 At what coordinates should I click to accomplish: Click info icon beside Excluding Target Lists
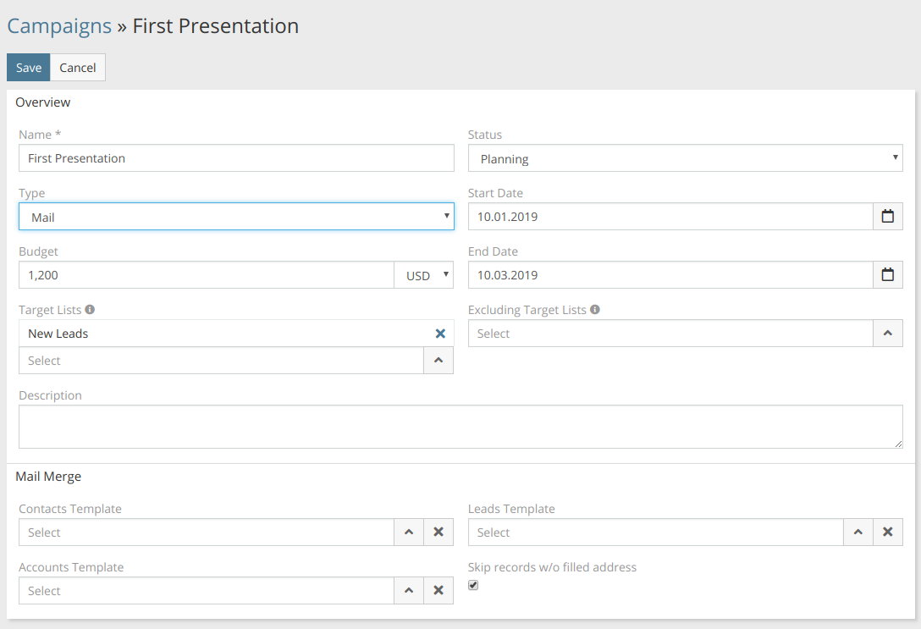click(595, 310)
